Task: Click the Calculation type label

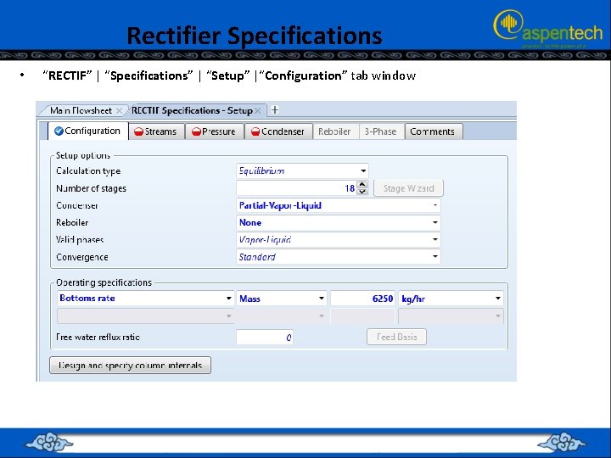Action: pyautogui.click(x=88, y=171)
